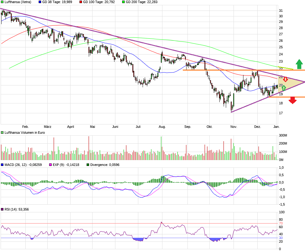
Task: Click the tall red volume bar near Mai
Action: (89, 148)
